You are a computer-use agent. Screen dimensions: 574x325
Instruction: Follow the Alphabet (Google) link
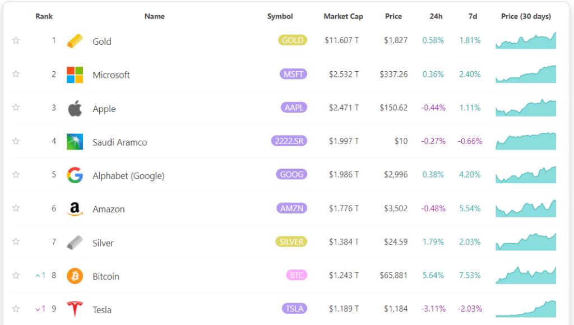pos(128,176)
